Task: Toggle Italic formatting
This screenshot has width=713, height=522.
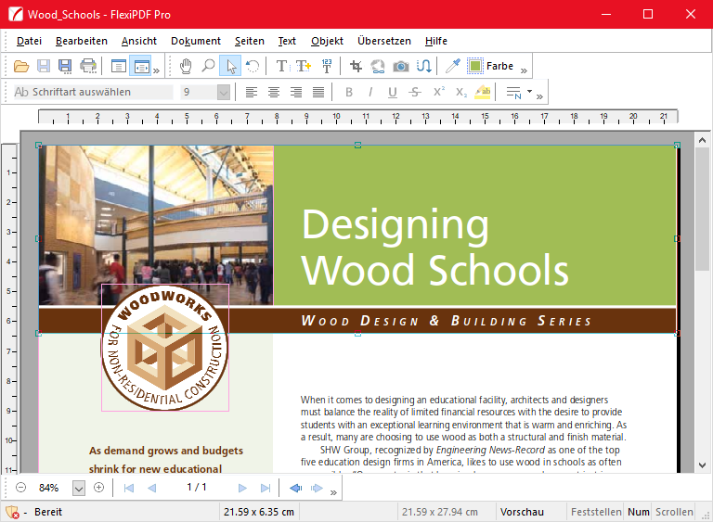Action: pos(370,92)
